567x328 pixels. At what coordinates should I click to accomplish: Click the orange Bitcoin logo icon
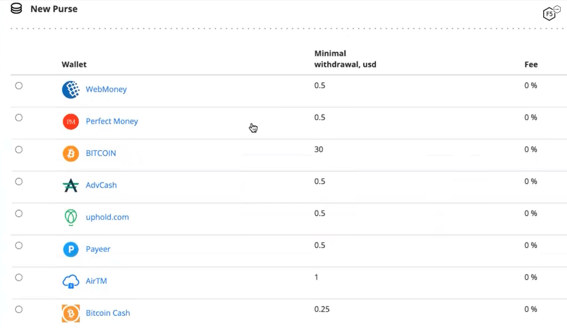[70, 153]
